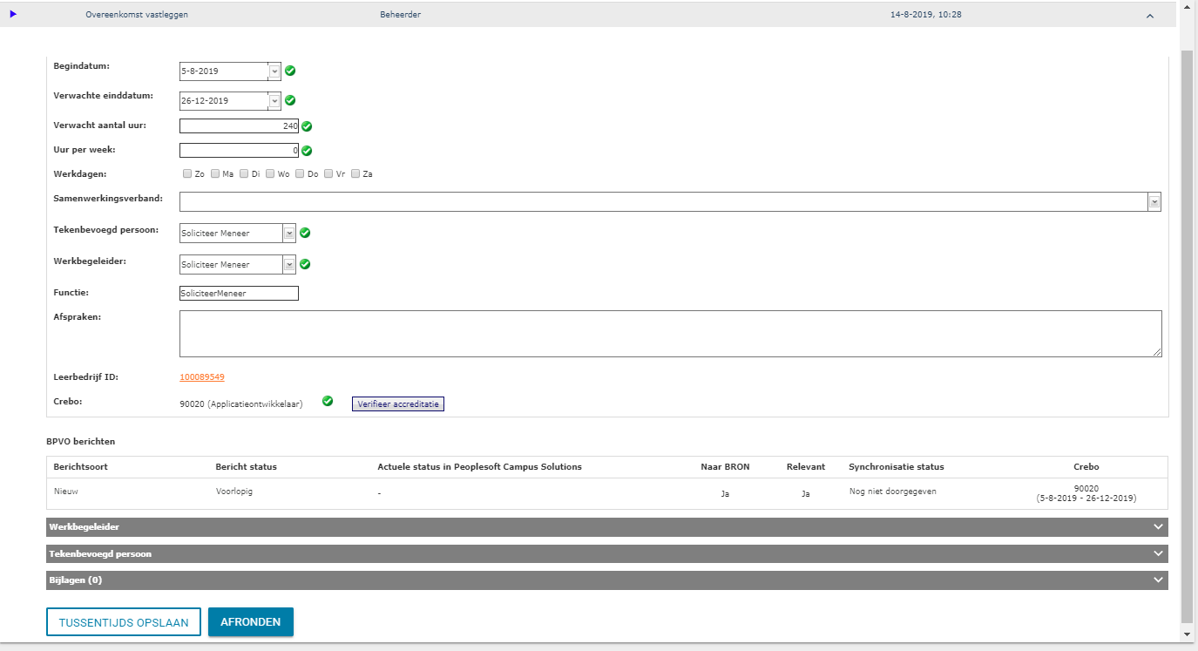The width and height of the screenshot is (1198, 651).
Task: Click the Nieuw berichtsoort cell
Action: click(66, 492)
